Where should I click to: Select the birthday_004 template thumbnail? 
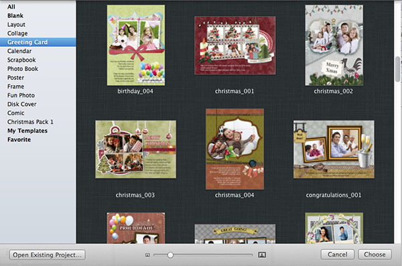pyautogui.click(x=136, y=45)
